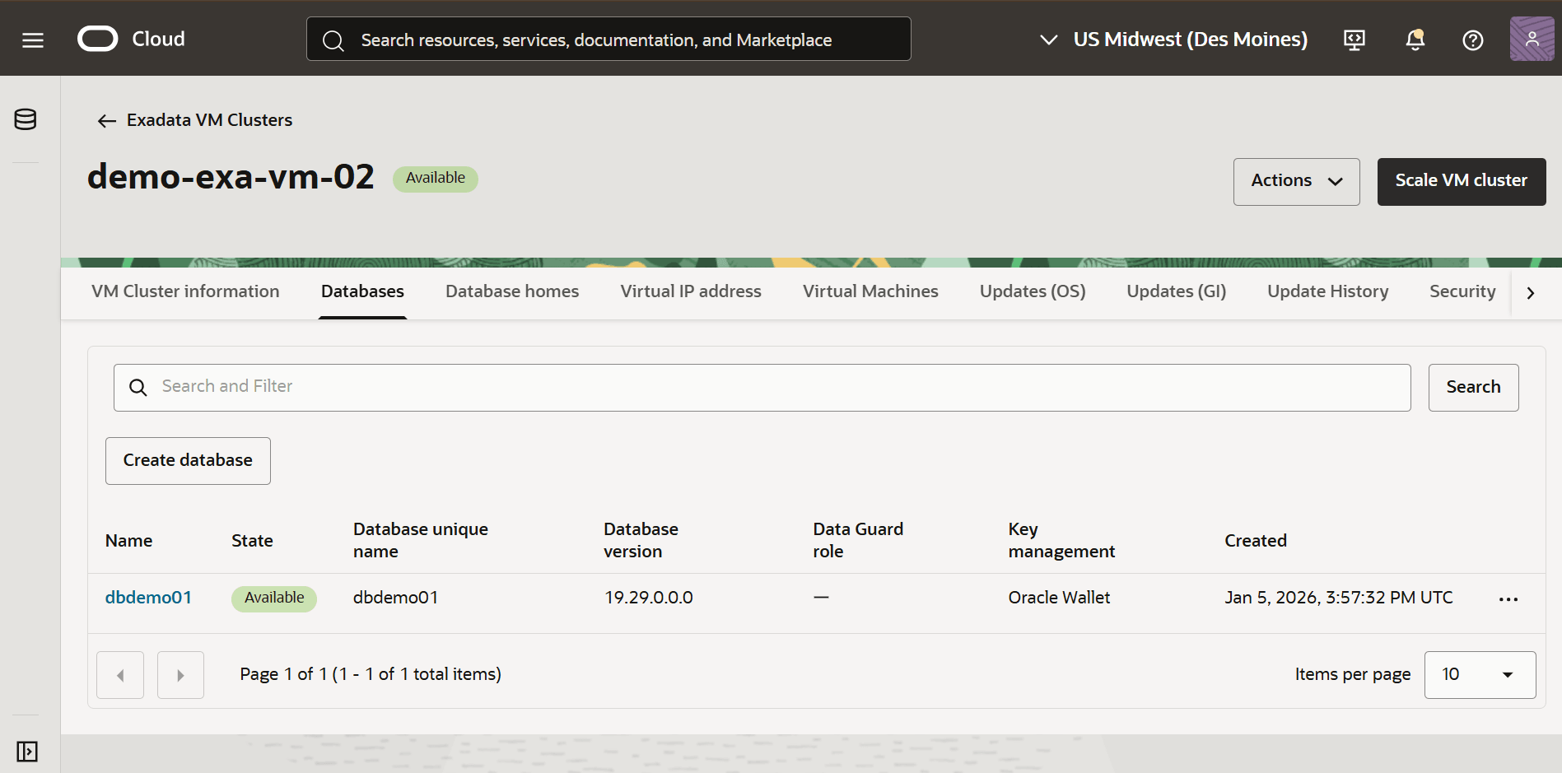
Task: Click the Create database button
Action: click(187, 460)
